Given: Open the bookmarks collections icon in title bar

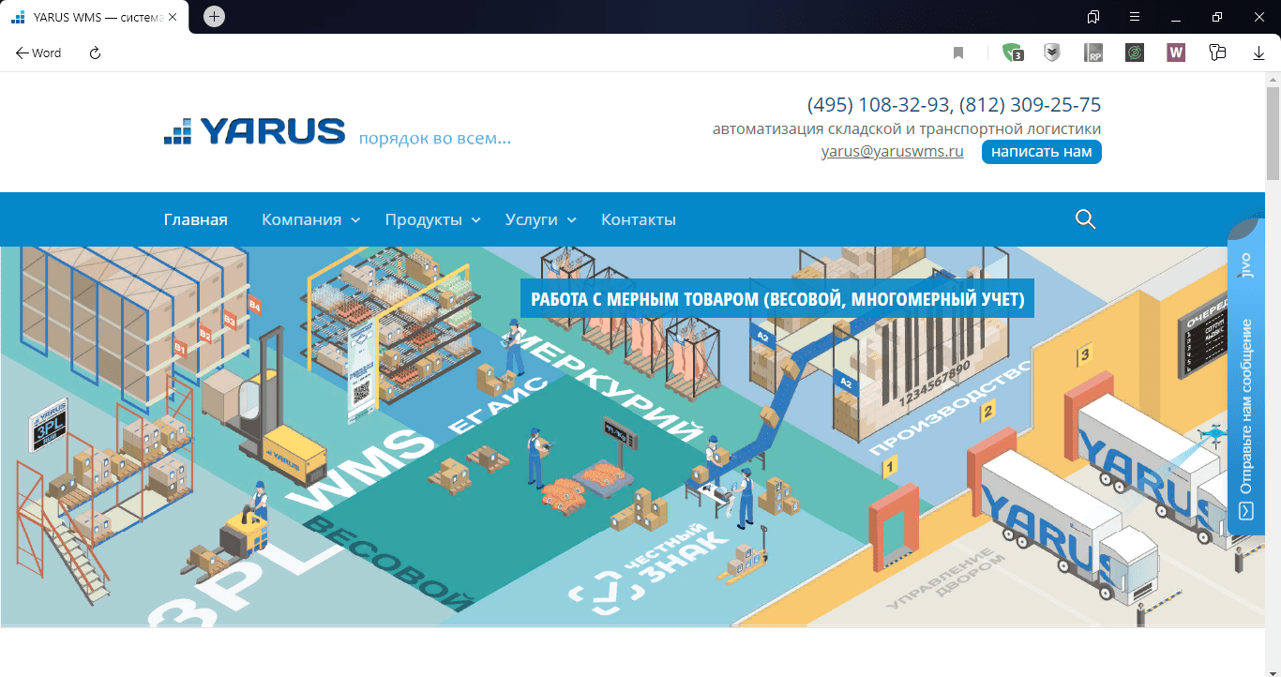Looking at the screenshot, I should pyautogui.click(x=1093, y=17).
